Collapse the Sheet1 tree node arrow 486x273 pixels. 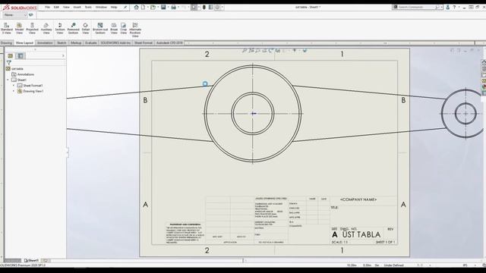pos(8,80)
